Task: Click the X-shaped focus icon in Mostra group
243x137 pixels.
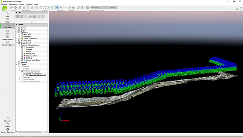Action: 49,7
